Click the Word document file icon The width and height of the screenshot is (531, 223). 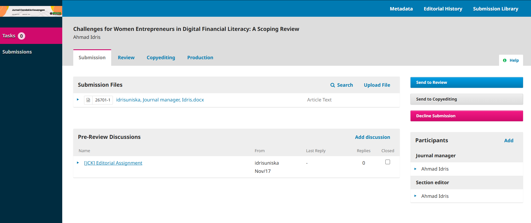[x=88, y=100]
